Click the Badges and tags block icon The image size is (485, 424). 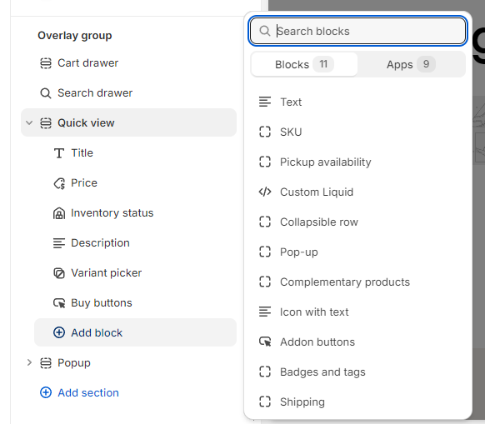tap(265, 372)
